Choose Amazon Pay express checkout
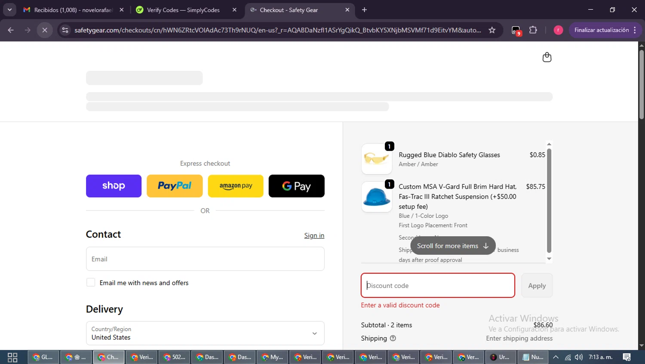The width and height of the screenshot is (645, 364). coord(236,186)
